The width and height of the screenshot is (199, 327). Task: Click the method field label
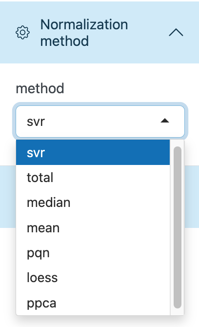(40, 88)
